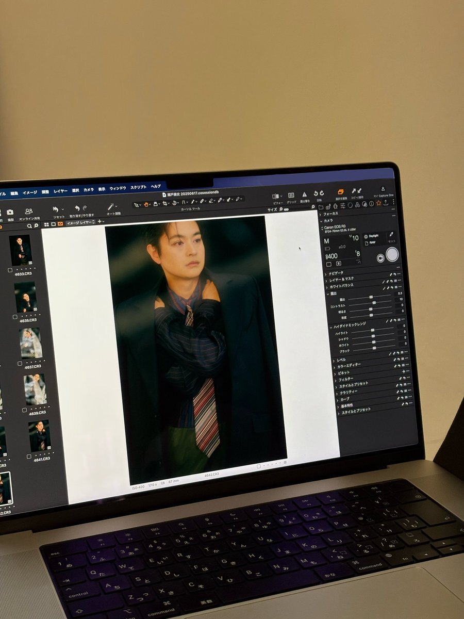Click the redo arrow in 取り消す/やり直す
Screen dimensions: 464x619
[x=85, y=207]
